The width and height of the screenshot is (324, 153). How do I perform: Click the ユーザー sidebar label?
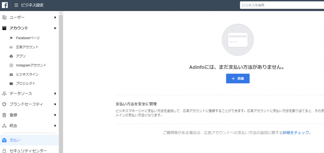point(17,17)
